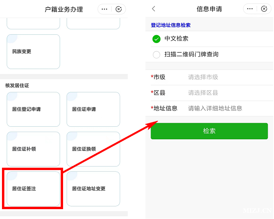Select 中文检索 radio option
Image resolution: width=274 pixels, height=219 pixels.
pos(157,39)
